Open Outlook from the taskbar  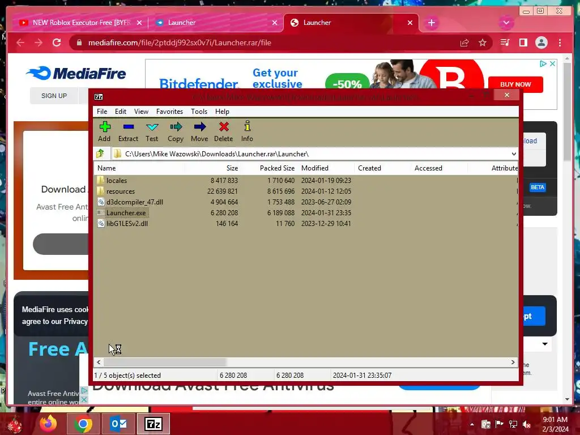[x=118, y=424]
